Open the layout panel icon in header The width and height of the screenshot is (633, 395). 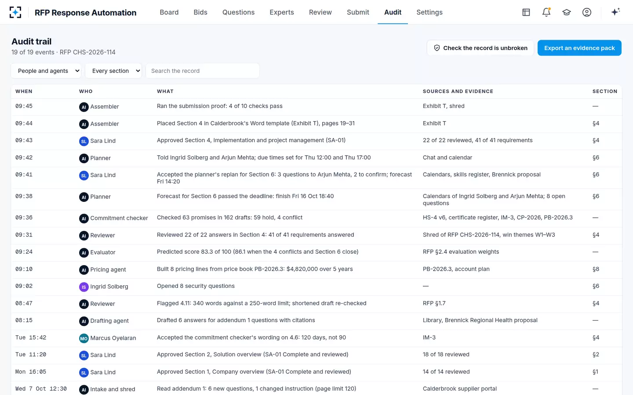(526, 12)
